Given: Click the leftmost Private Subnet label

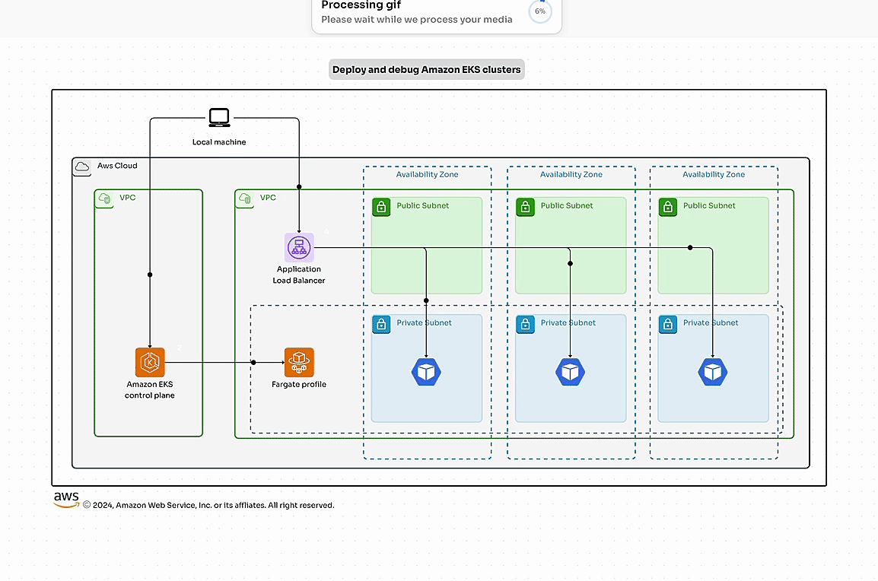Looking at the screenshot, I should click(x=424, y=323).
